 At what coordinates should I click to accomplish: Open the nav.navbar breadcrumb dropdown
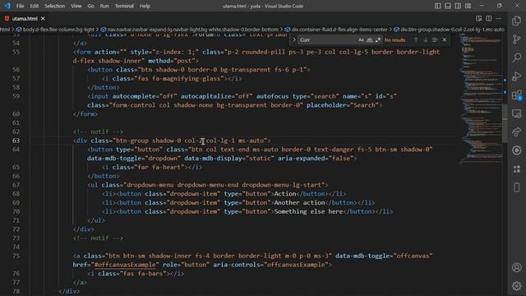[x=189, y=30]
